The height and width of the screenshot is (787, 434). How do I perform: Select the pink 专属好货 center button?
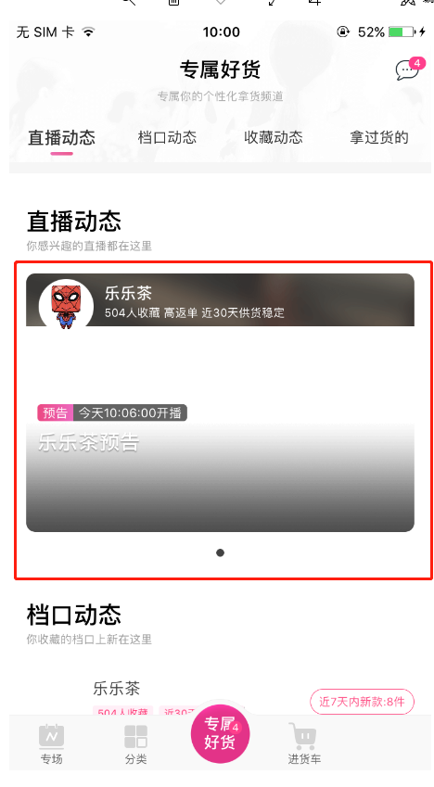220,733
